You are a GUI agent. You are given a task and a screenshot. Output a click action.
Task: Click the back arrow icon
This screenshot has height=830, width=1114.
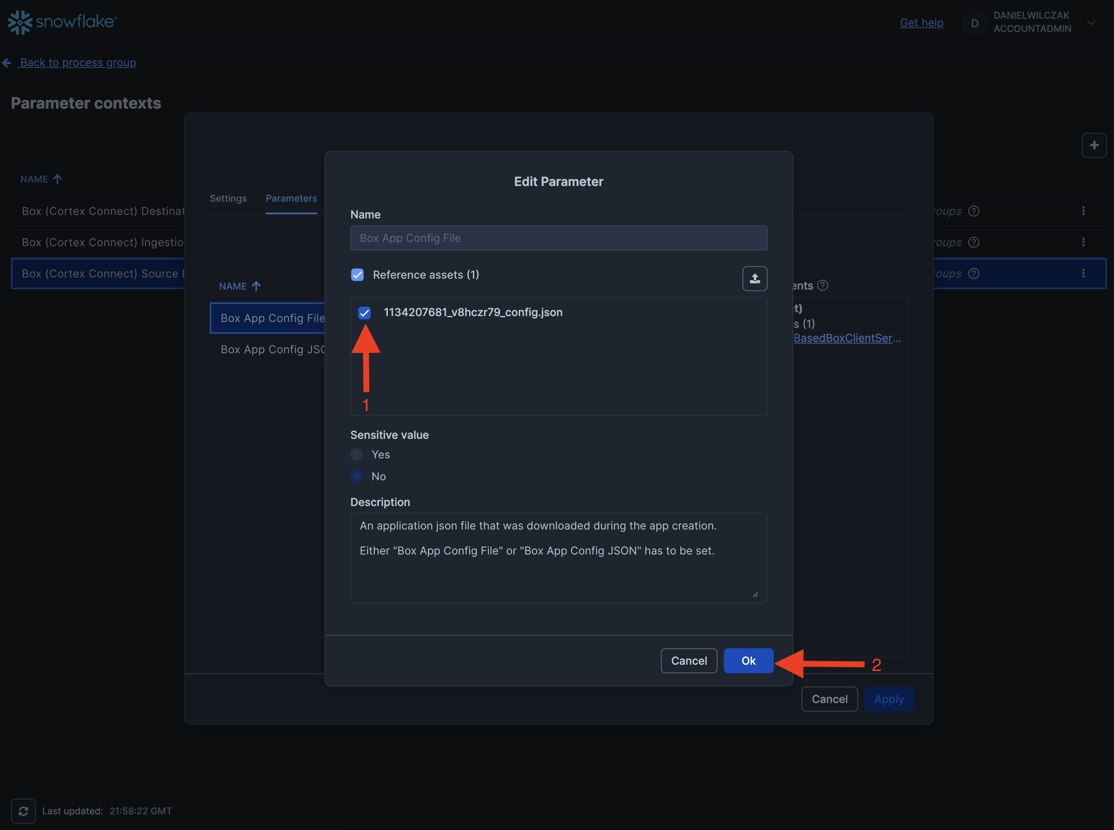[x=7, y=63]
